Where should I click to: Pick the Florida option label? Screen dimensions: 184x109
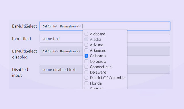point(96,83)
